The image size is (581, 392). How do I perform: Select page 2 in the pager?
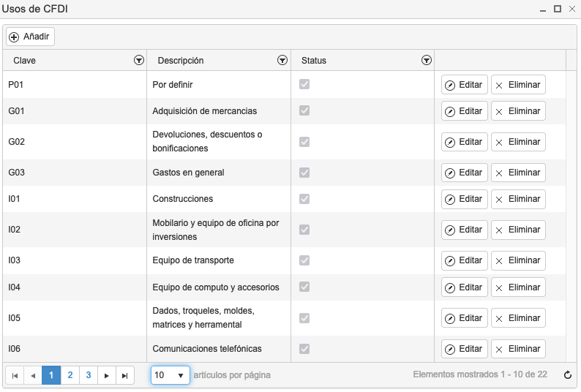pos(70,375)
